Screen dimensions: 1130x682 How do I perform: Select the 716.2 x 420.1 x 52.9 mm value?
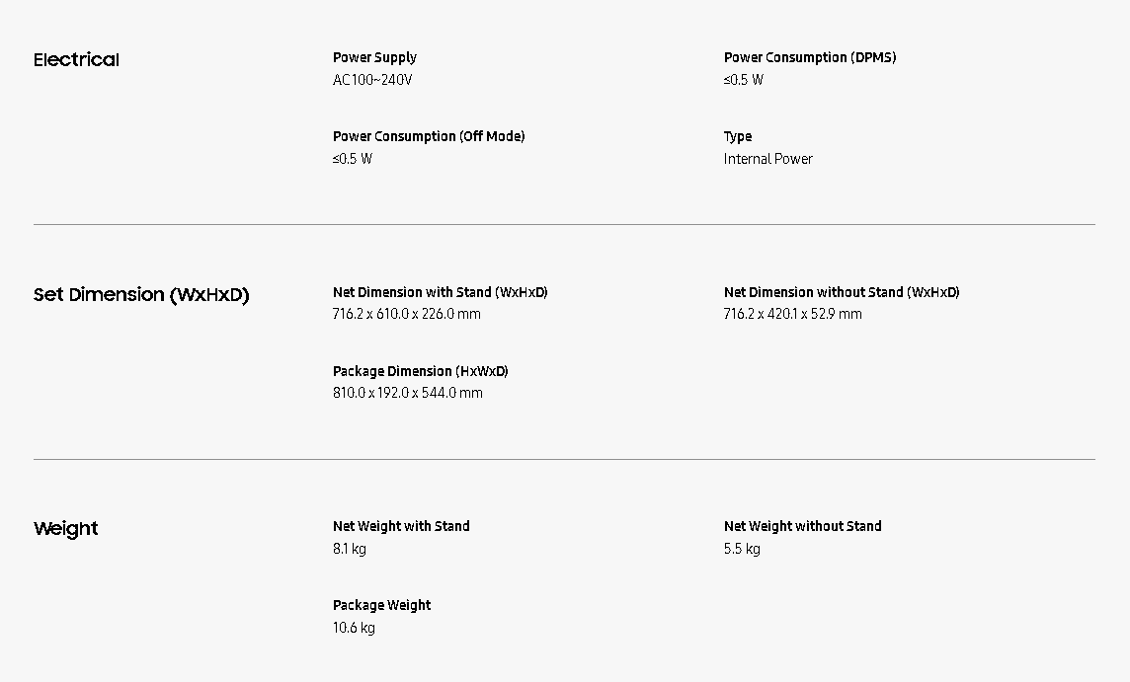pos(792,314)
